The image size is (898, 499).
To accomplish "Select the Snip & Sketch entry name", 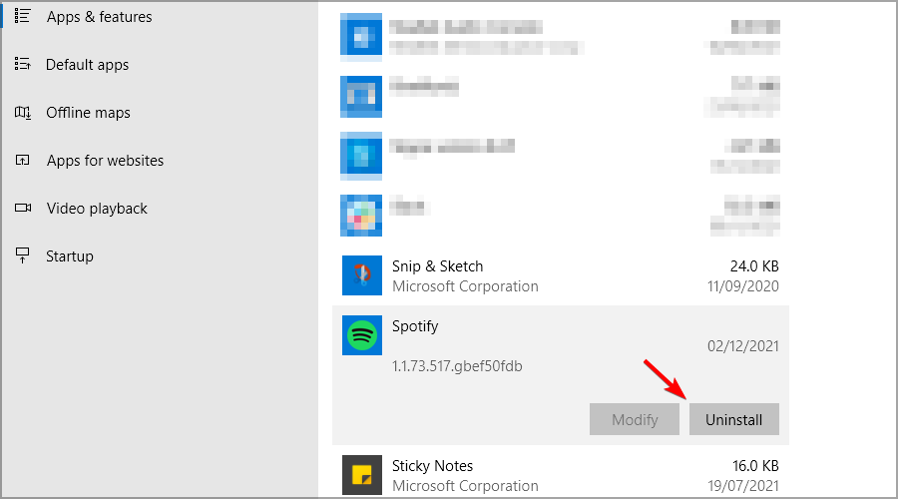I will click(438, 266).
